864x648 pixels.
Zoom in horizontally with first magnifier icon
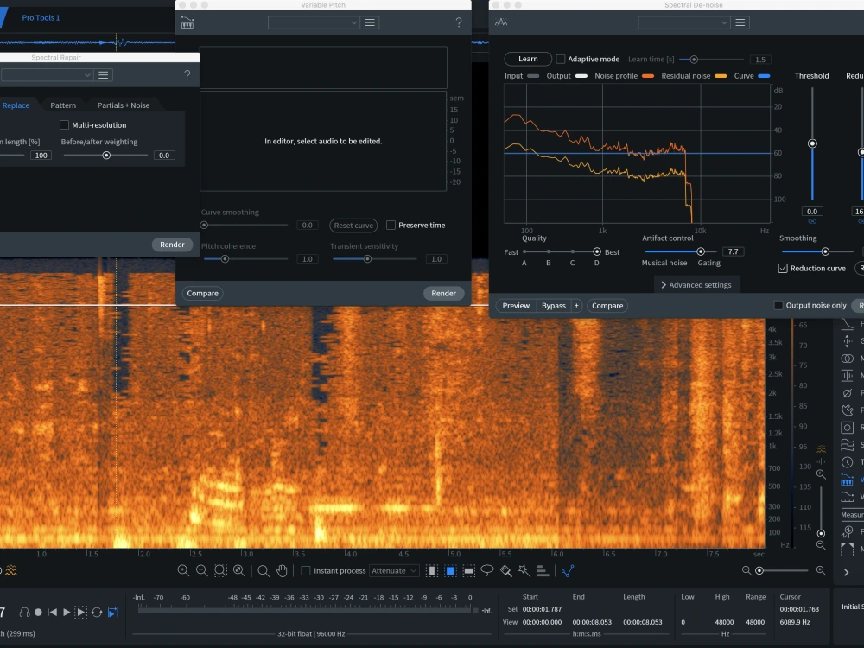183,571
